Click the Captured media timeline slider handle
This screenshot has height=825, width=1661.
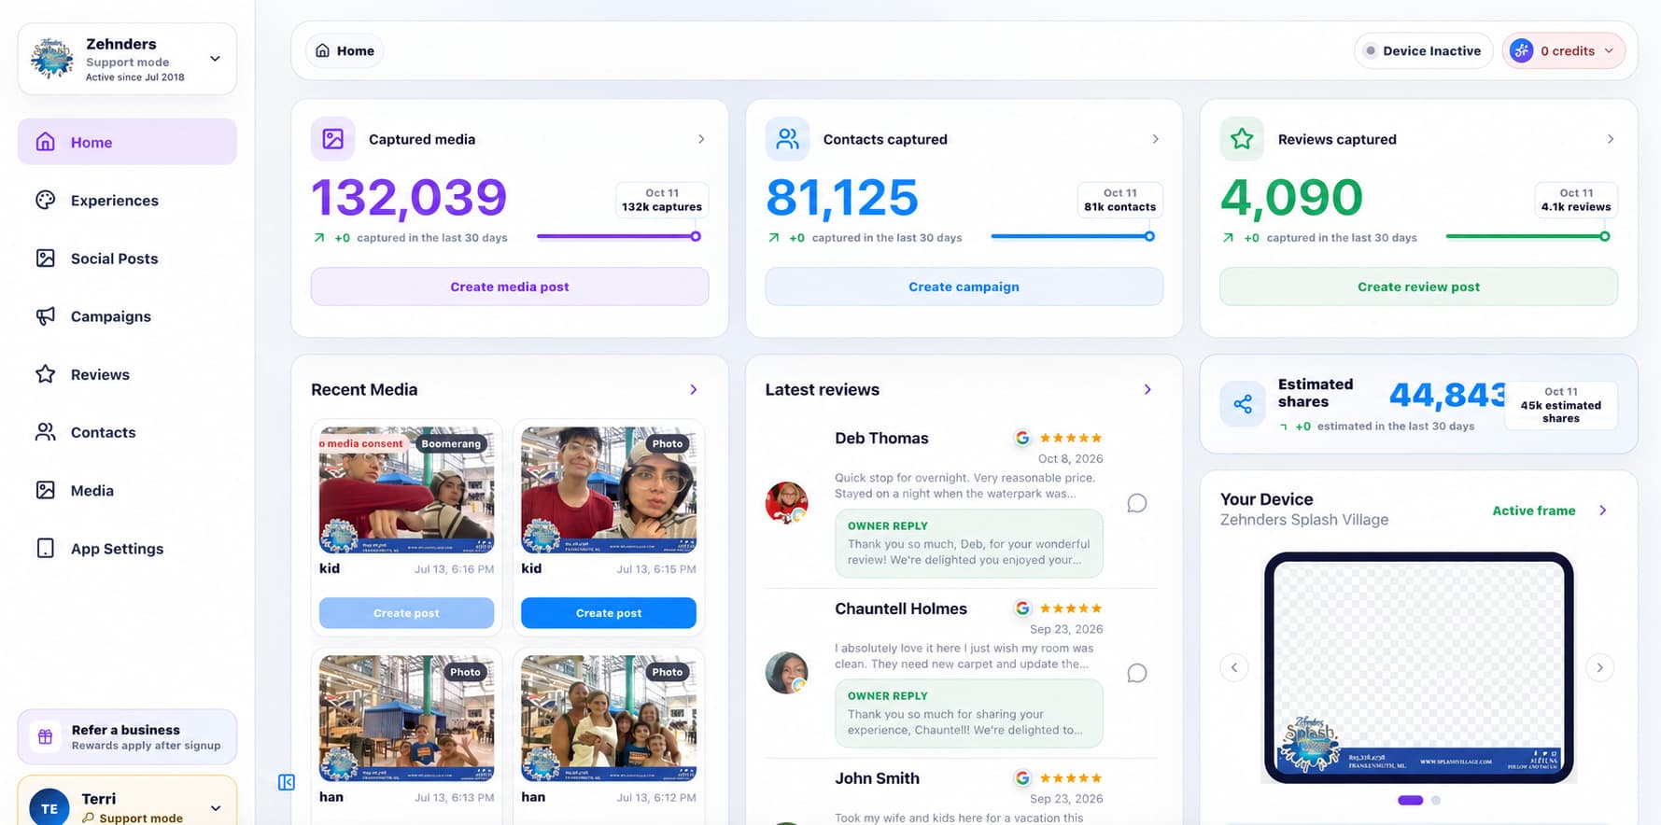(696, 236)
